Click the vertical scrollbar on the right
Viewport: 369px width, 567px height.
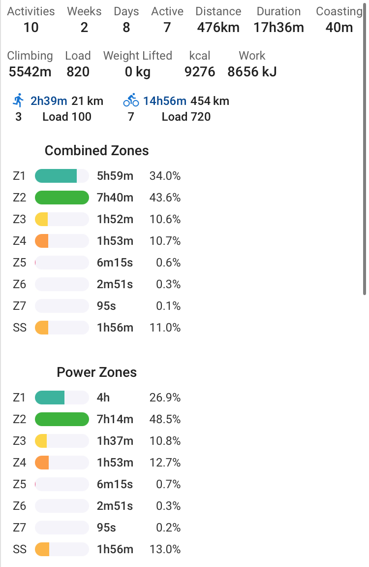364,148
